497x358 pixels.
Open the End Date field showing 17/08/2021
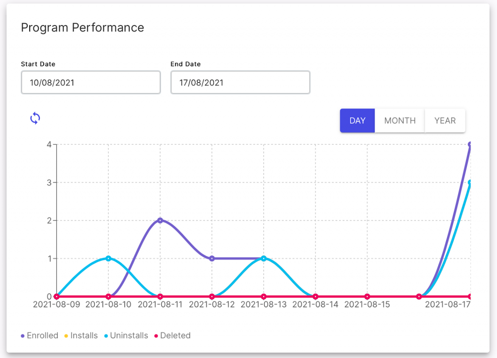click(240, 82)
